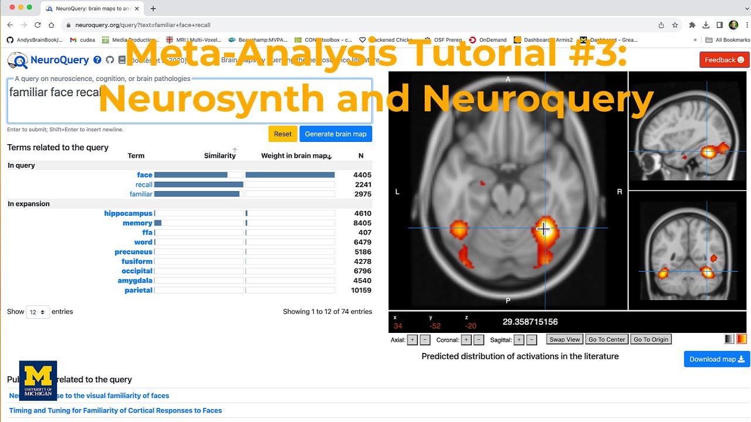Image resolution: width=751 pixels, height=422 pixels.
Task: Share the page via address bar icon
Action: (x=661, y=25)
